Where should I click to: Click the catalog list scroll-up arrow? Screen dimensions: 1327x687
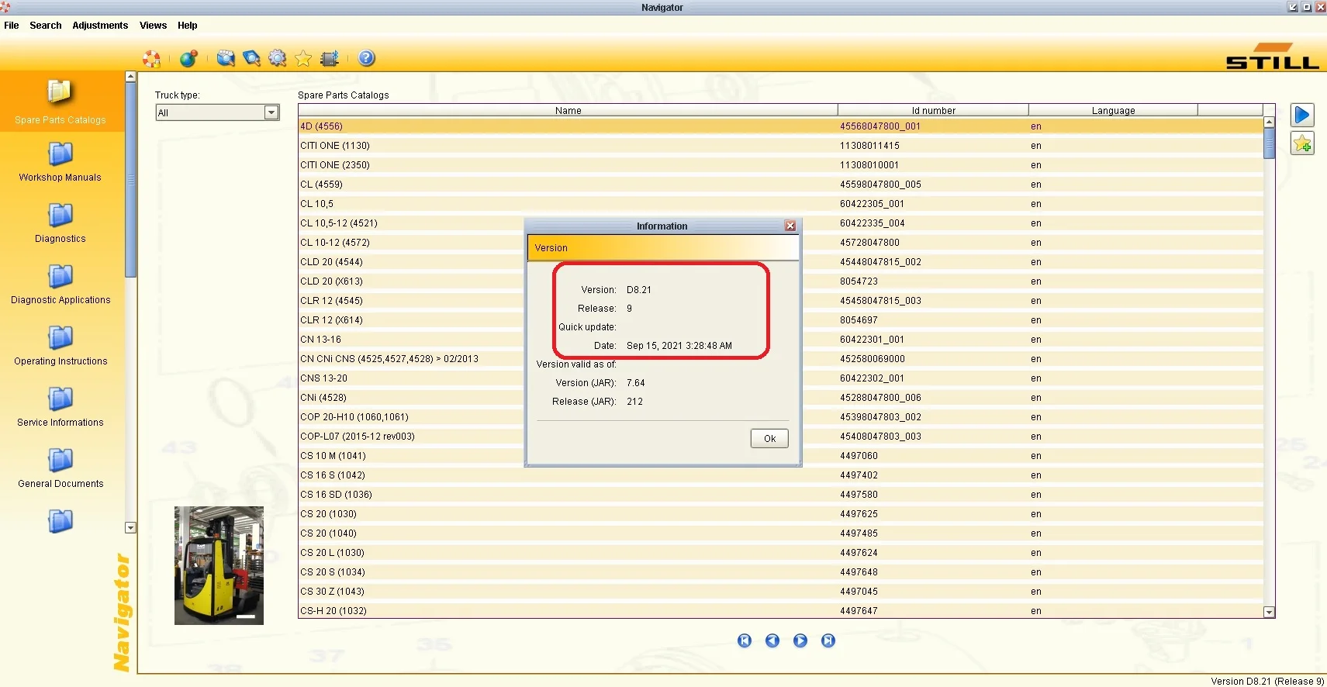[1269, 122]
